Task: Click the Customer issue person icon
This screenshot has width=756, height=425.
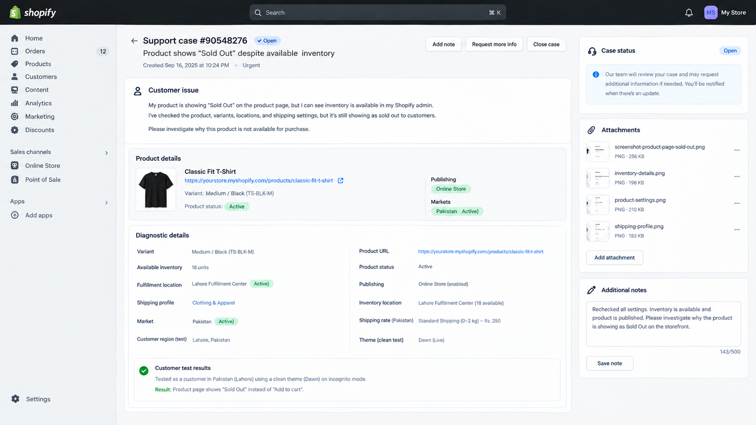Action: 138,91
